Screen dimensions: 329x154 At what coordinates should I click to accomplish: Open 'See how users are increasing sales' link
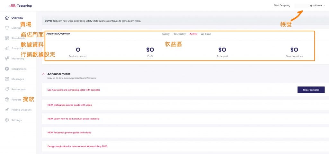pos(74,90)
